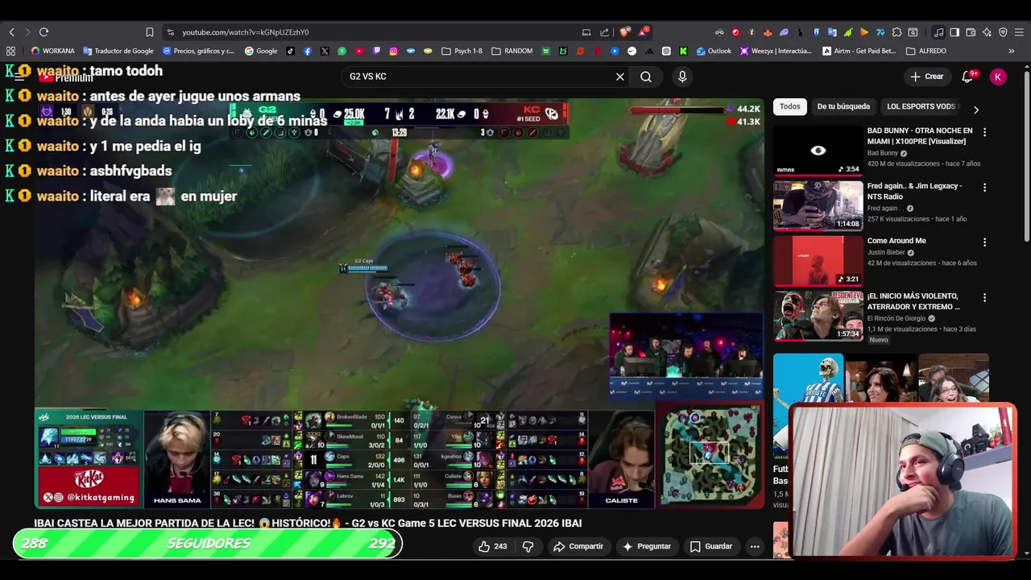
Task: Open options for Come Around Me
Action: pyautogui.click(x=984, y=242)
